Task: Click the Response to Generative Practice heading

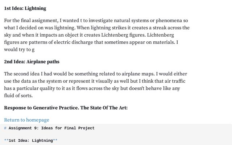Action: tap(66, 108)
